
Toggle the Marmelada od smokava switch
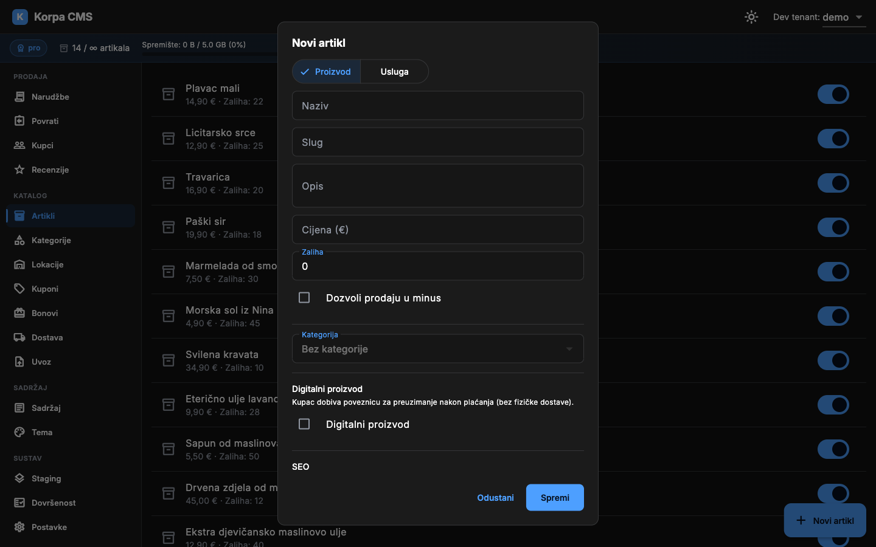(833, 272)
